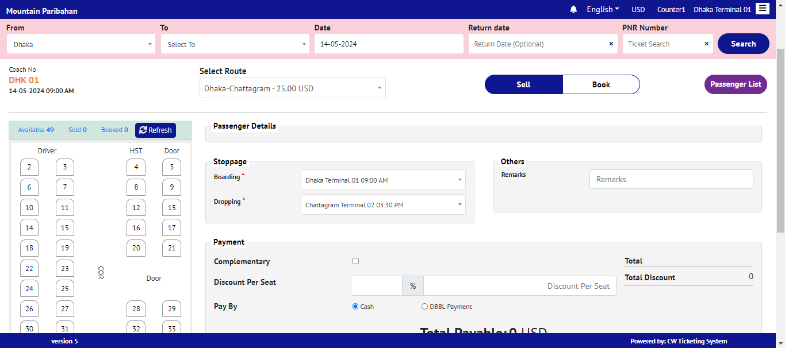Screen dimensions: 785x348
Task: Select seat number 2
Action: click(x=29, y=168)
